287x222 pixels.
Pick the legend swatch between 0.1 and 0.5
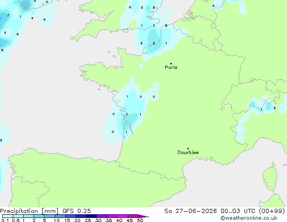point(8,216)
